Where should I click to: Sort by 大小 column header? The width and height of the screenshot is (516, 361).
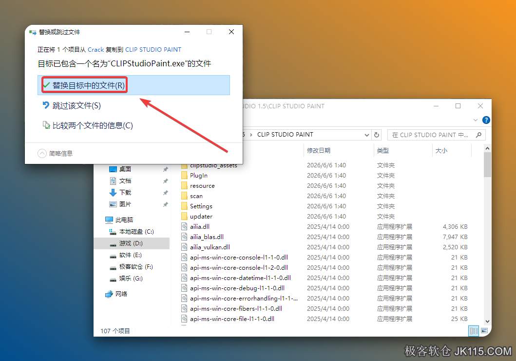click(x=441, y=151)
